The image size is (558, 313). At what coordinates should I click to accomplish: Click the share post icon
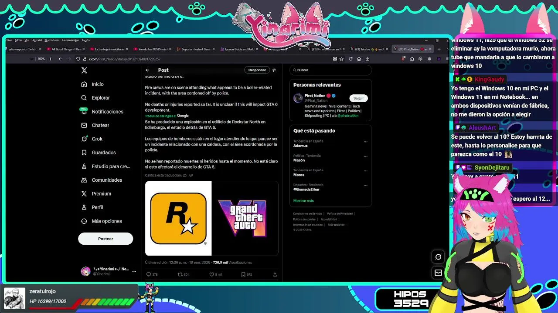(x=275, y=274)
